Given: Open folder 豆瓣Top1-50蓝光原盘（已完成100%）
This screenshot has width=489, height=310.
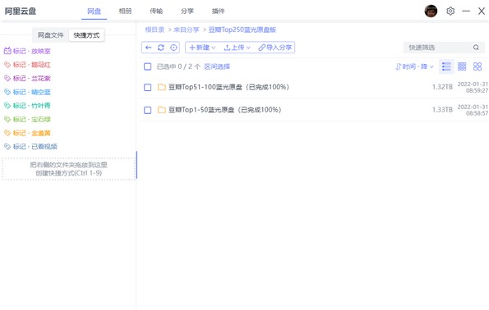Looking at the screenshot, I should 225,110.
